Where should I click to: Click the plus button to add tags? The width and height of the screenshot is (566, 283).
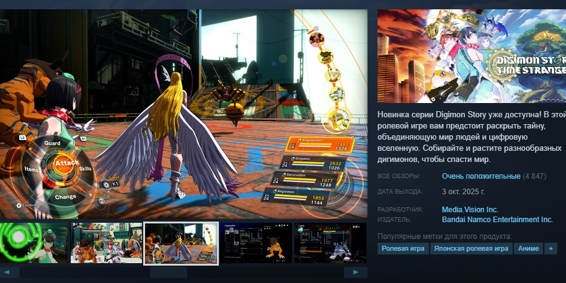pos(550,248)
